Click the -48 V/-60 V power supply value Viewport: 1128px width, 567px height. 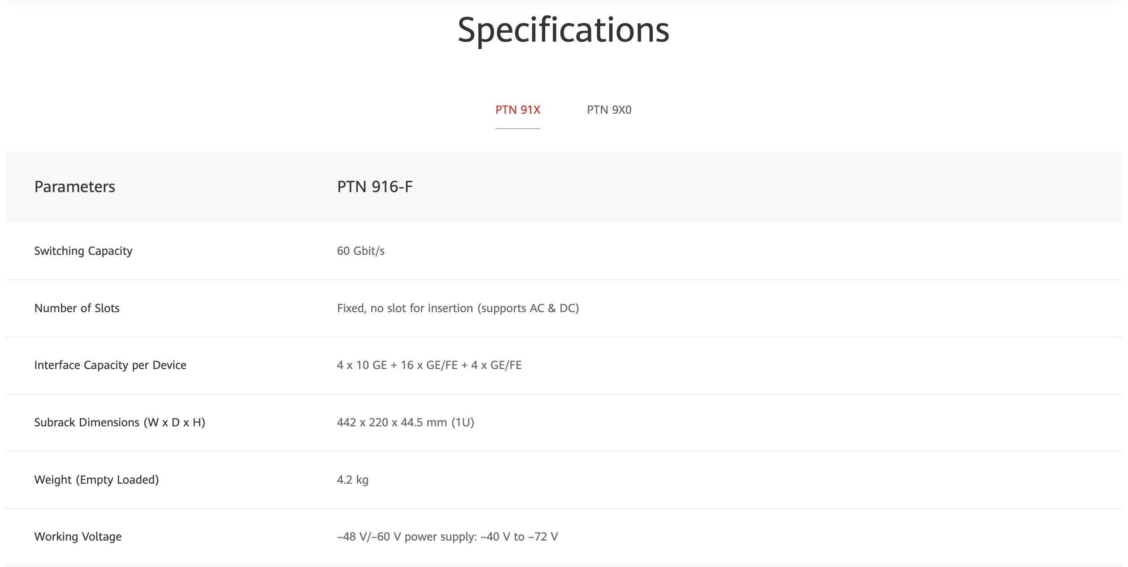click(447, 537)
